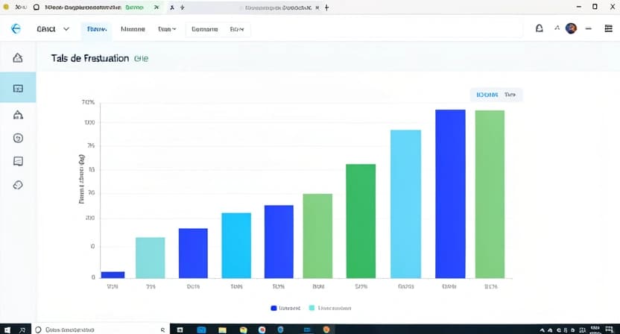This screenshot has width=620, height=334.
Task: Open the bottom tag-shaped sidebar icon
Action: [18, 185]
